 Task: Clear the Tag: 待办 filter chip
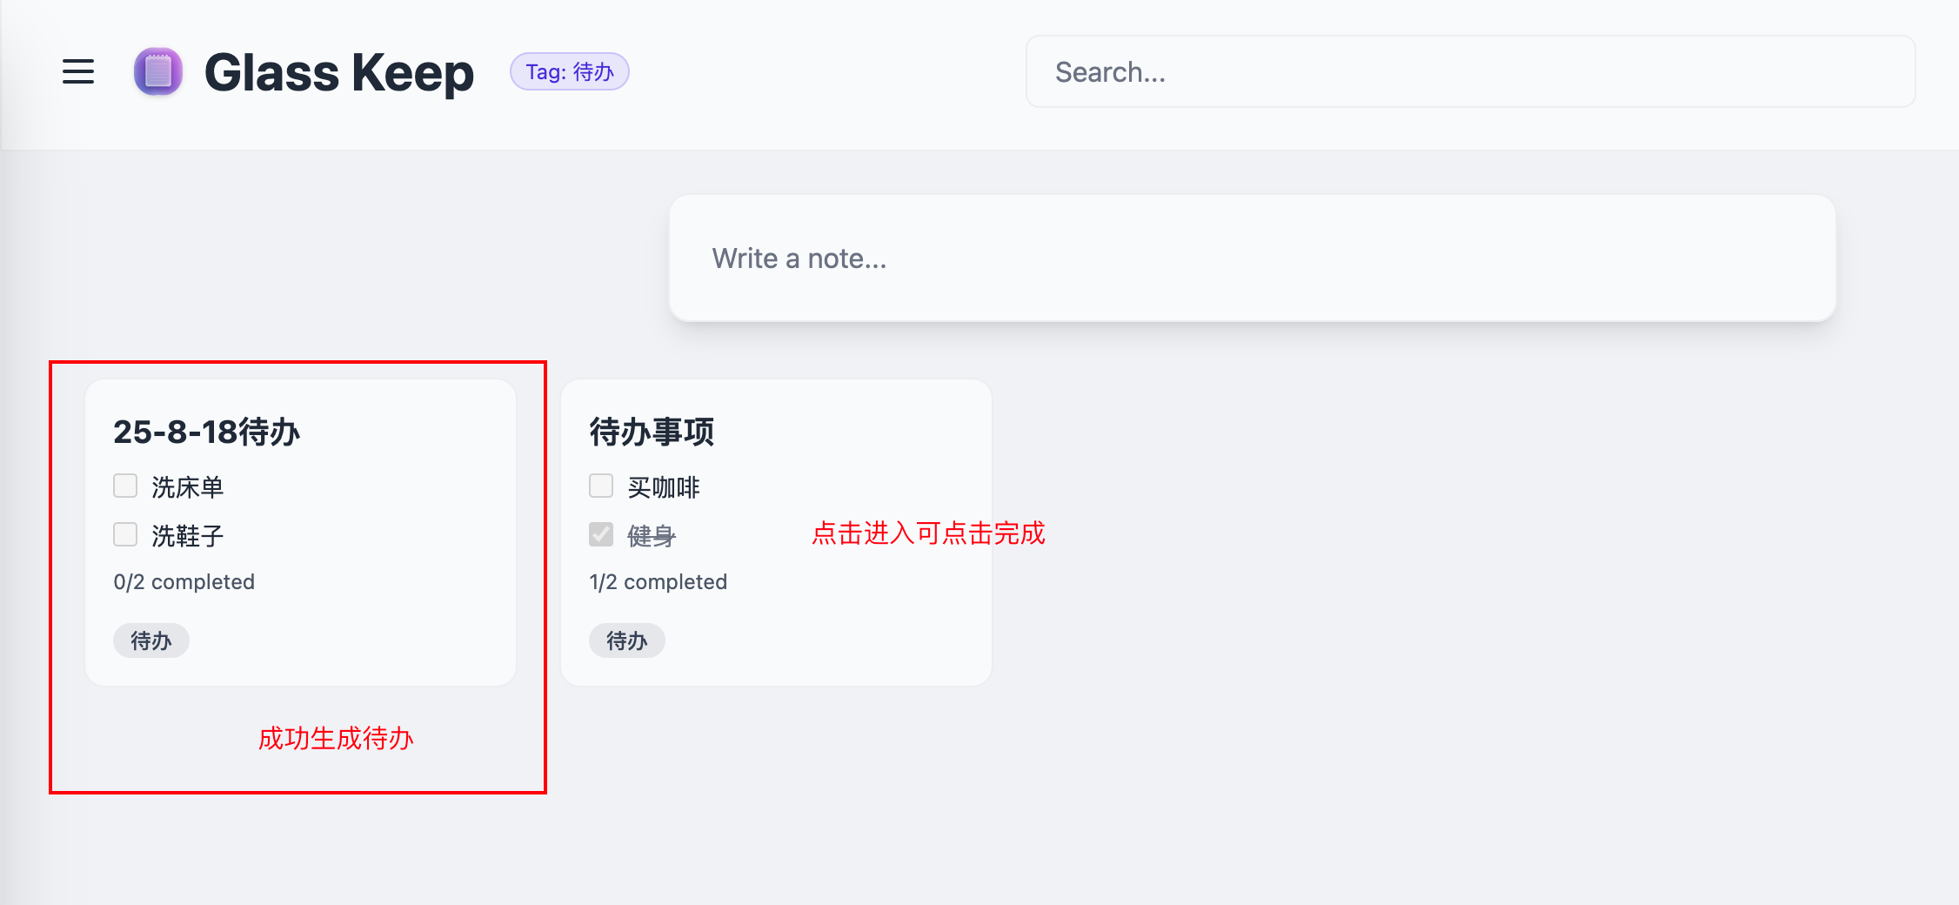point(570,71)
